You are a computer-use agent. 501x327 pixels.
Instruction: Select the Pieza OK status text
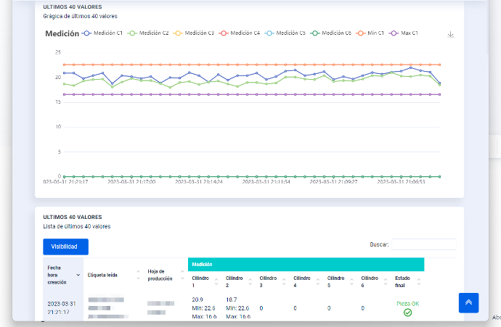pyautogui.click(x=408, y=304)
